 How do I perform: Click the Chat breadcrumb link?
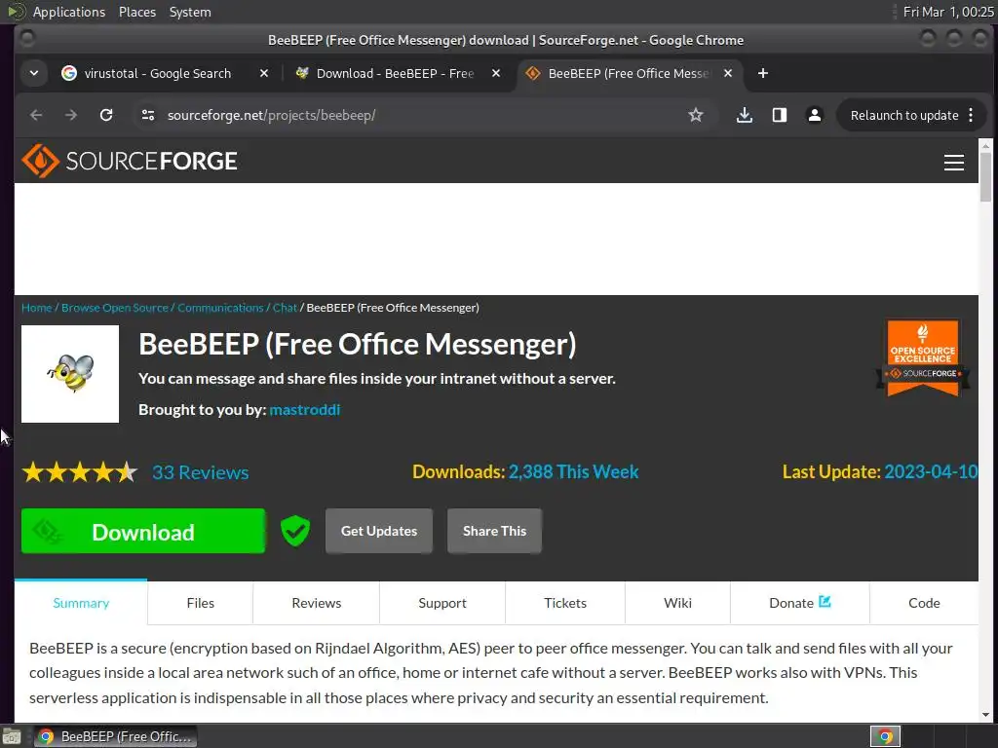(285, 308)
